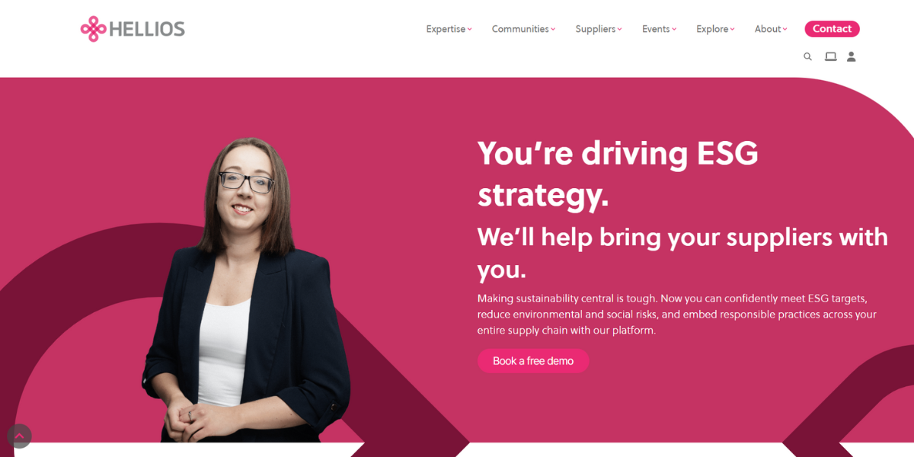Click Book a free demo button
The width and height of the screenshot is (914, 457).
point(533,361)
